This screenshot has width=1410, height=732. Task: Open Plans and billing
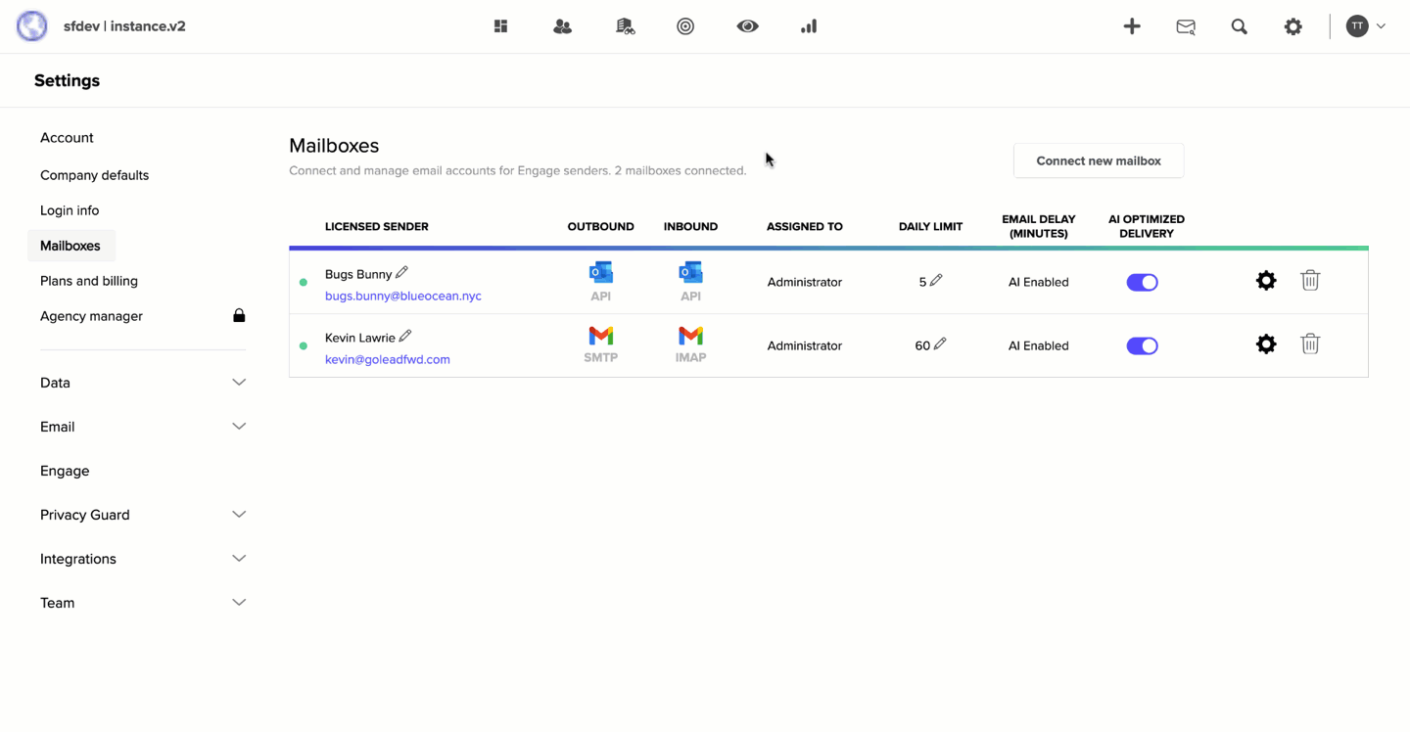pyautogui.click(x=89, y=281)
